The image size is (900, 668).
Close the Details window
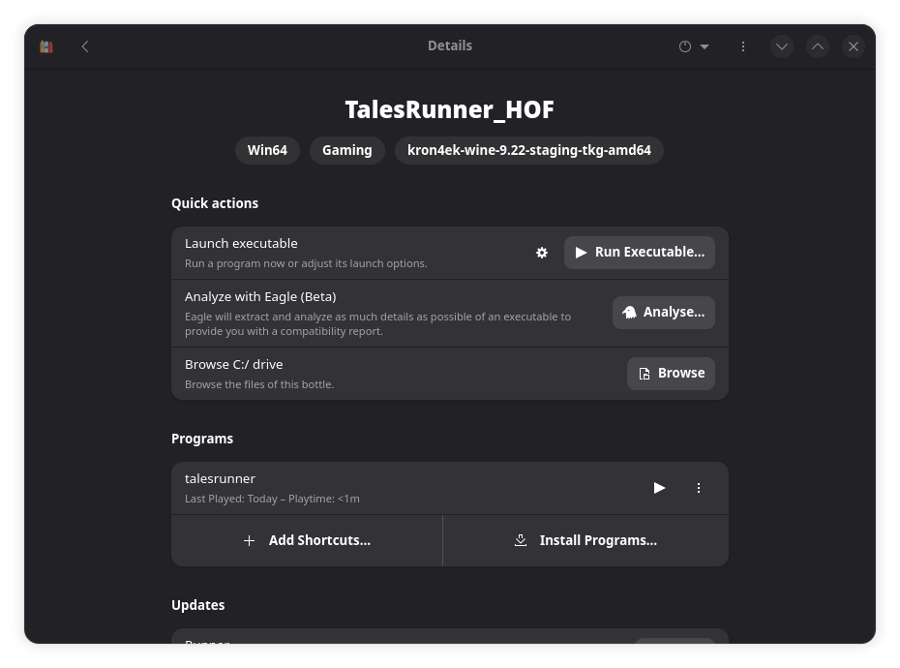854,46
